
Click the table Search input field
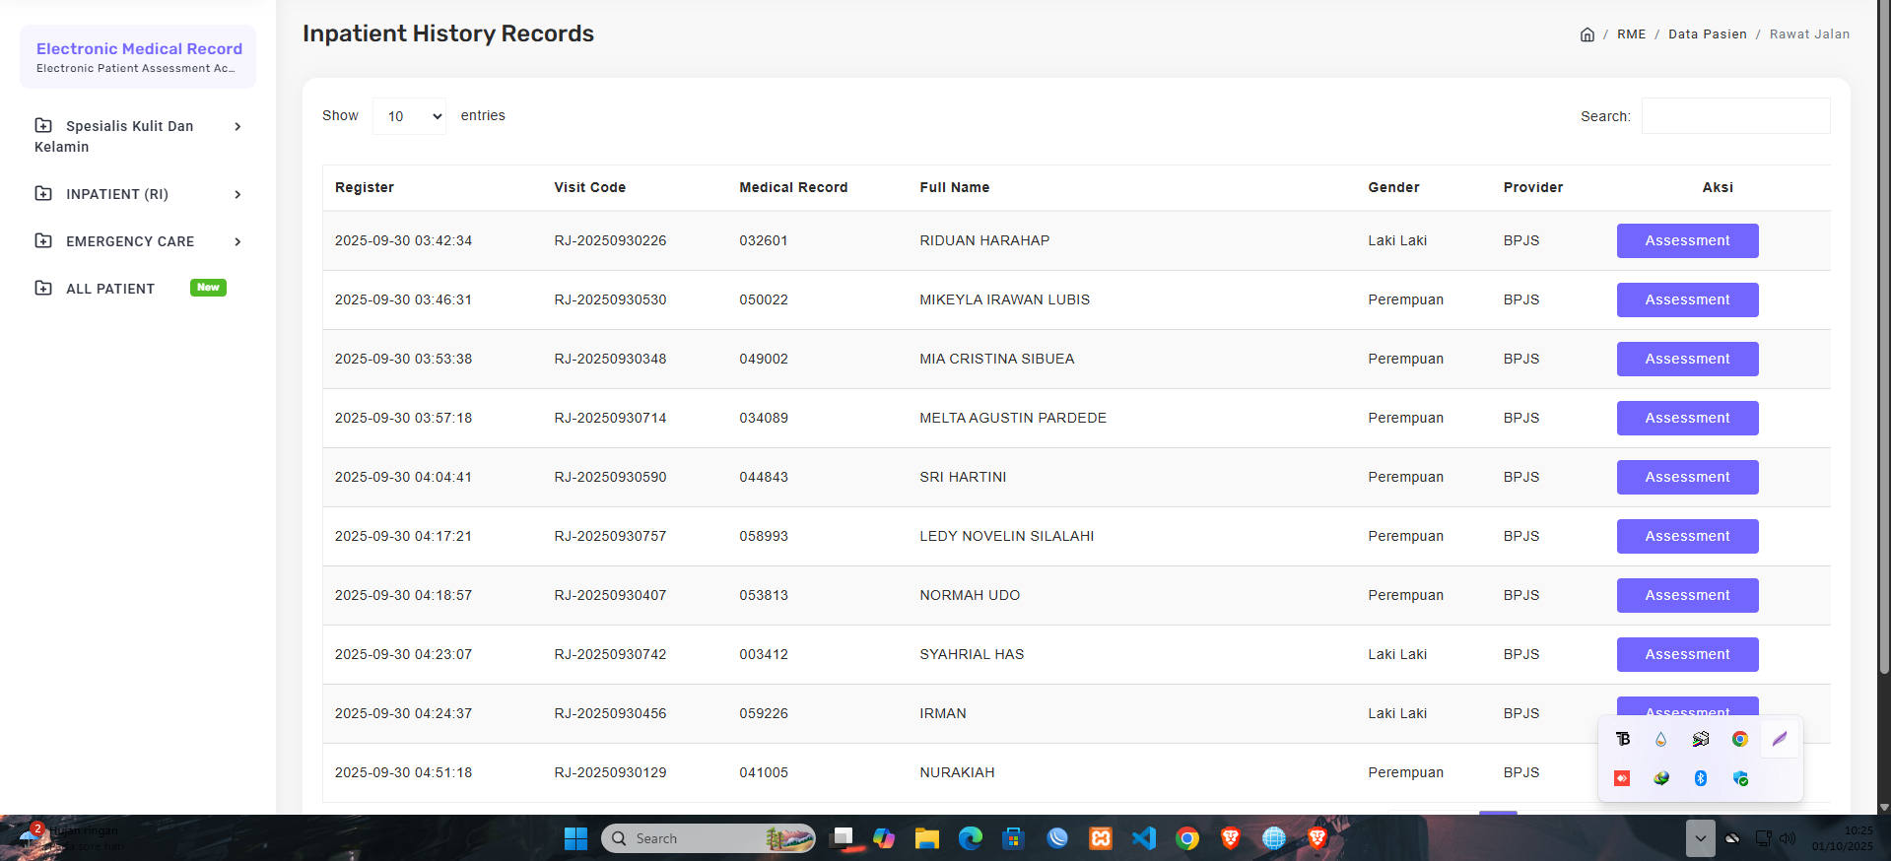tap(1735, 116)
